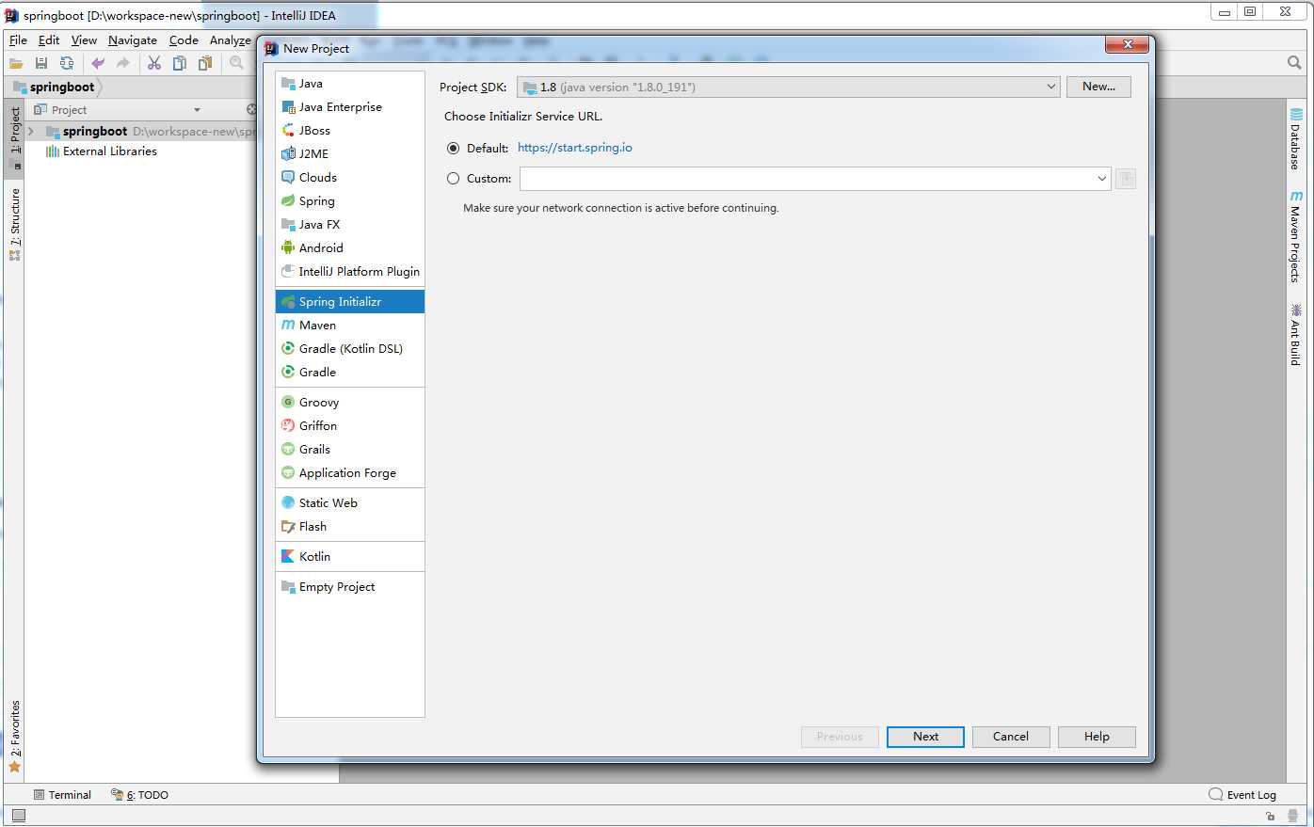
Task: Click the Synchronize refresh icon in toolbar
Action: 67,63
